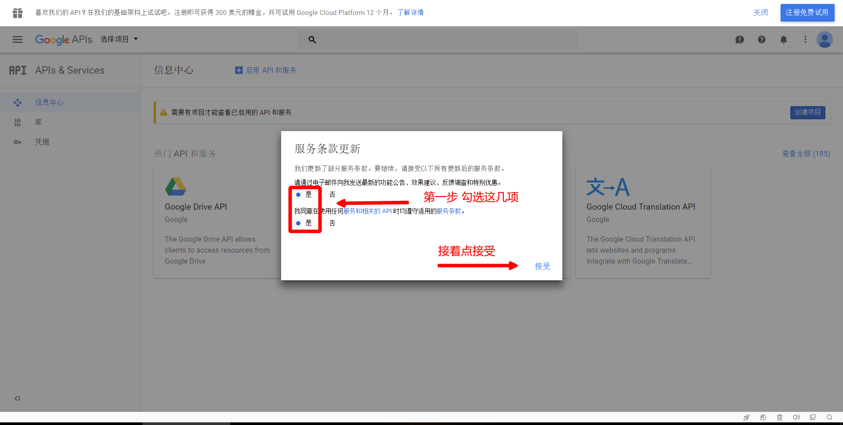Click 接受 to accept the terms
This screenshot has height=425, width=843.
[542, 266]
